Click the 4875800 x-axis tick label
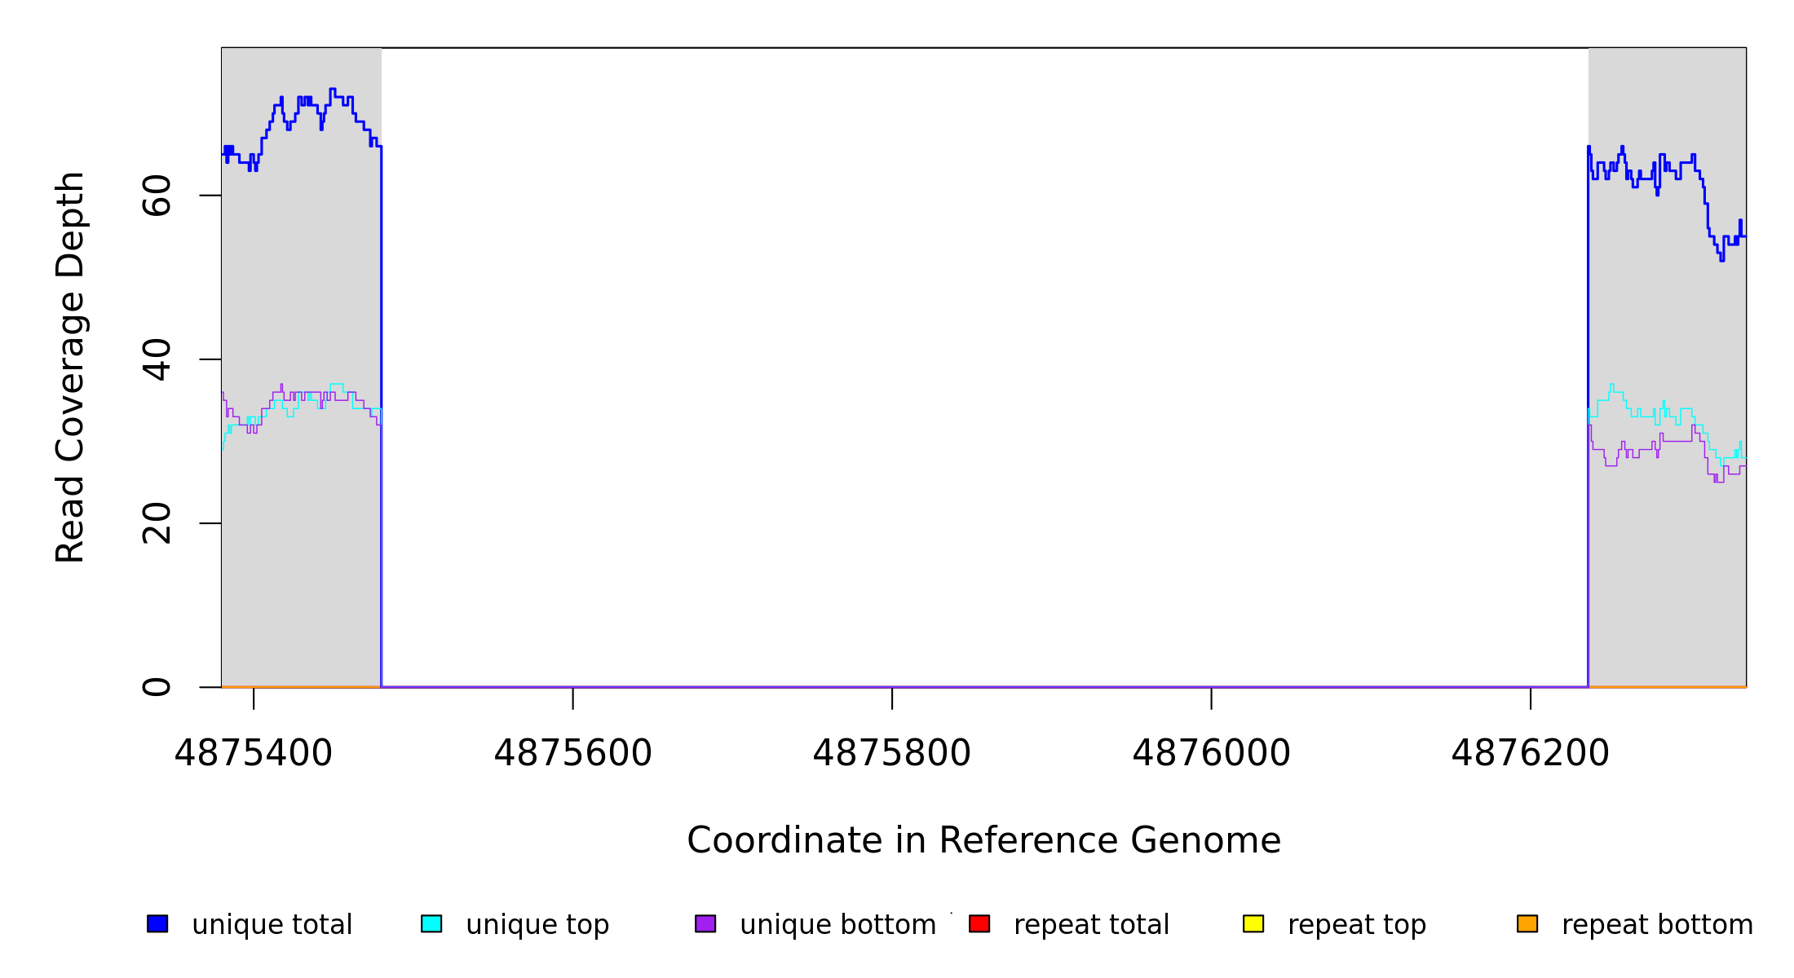 [891, 753]
